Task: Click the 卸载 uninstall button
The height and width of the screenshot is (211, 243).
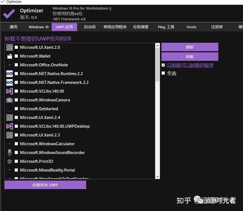Action: click(190, 57)
